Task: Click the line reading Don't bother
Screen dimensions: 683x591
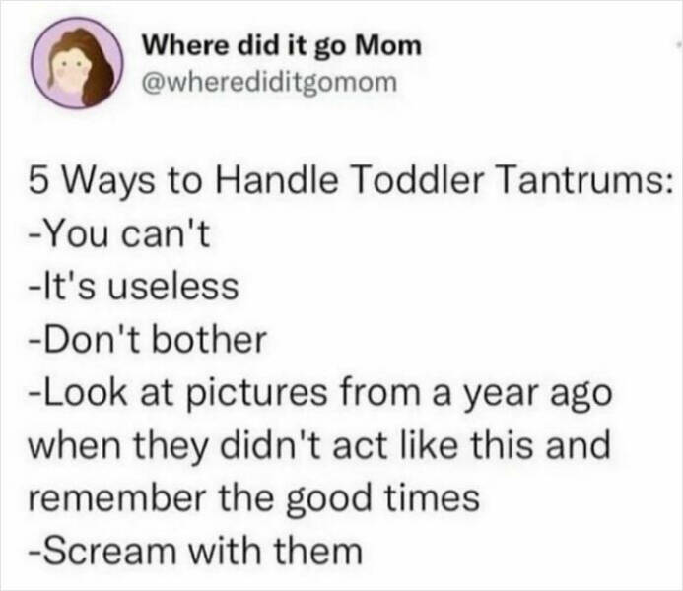Action: pos(148,339)
